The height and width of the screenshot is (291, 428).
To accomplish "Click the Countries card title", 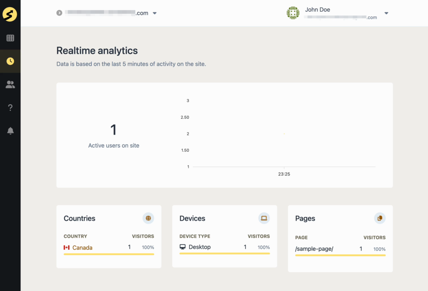I will pyautogui.click(x=79, y=218).
